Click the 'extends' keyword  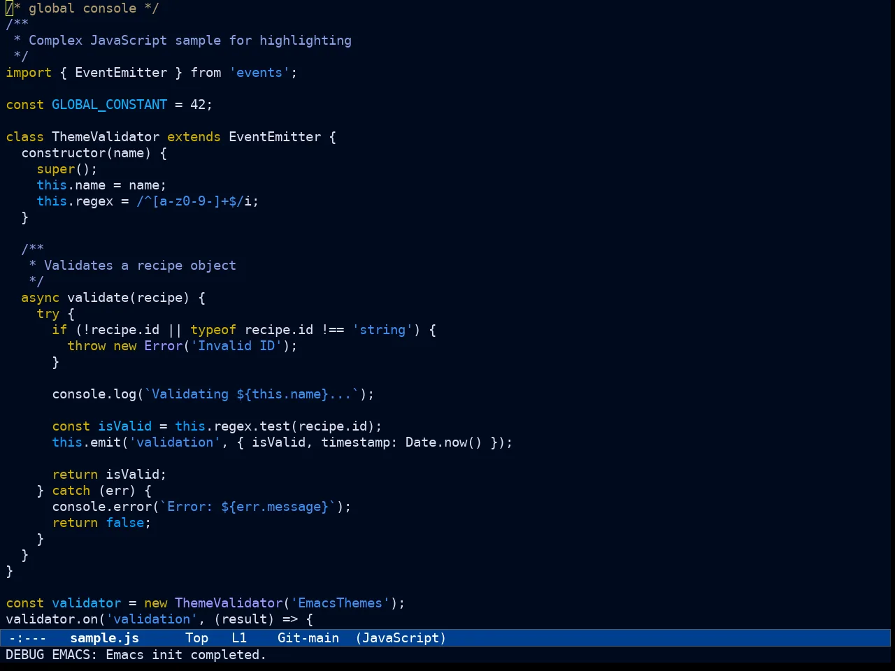coord(194,137)
